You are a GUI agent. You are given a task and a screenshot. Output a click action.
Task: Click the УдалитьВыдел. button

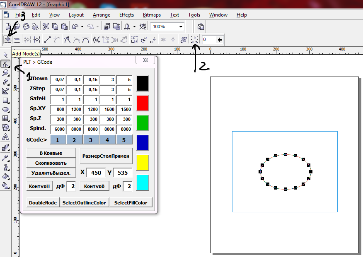[51, 173]
